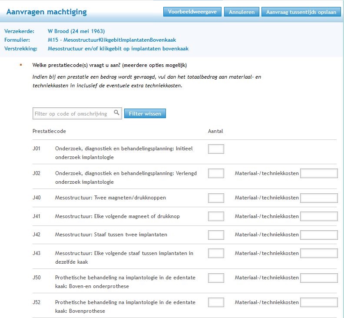The image size is (344, 318).
Task: Save via Aanvraag tussentijds opslaan
Action: 301,12
